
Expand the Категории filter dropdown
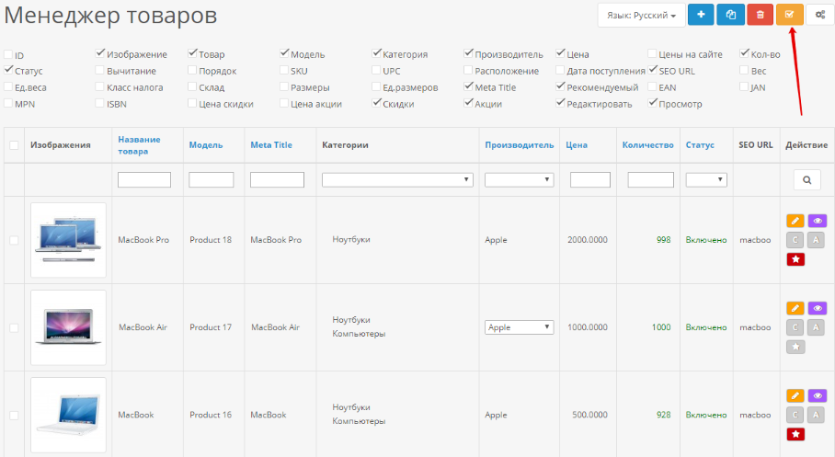tap(396, 180)
